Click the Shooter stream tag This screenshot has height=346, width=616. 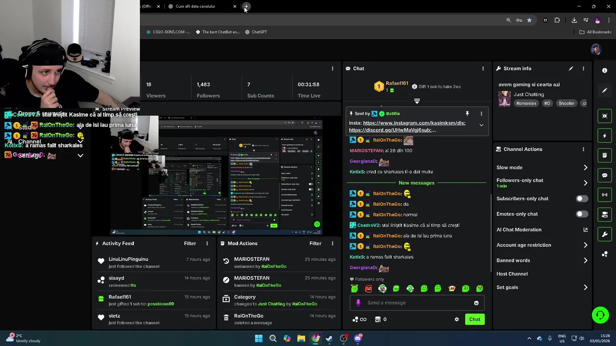[x=566, y=103]
